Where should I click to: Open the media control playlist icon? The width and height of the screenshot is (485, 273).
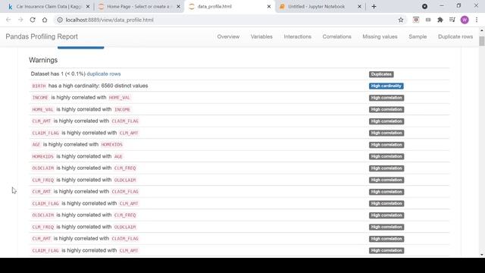click(452, 20)
